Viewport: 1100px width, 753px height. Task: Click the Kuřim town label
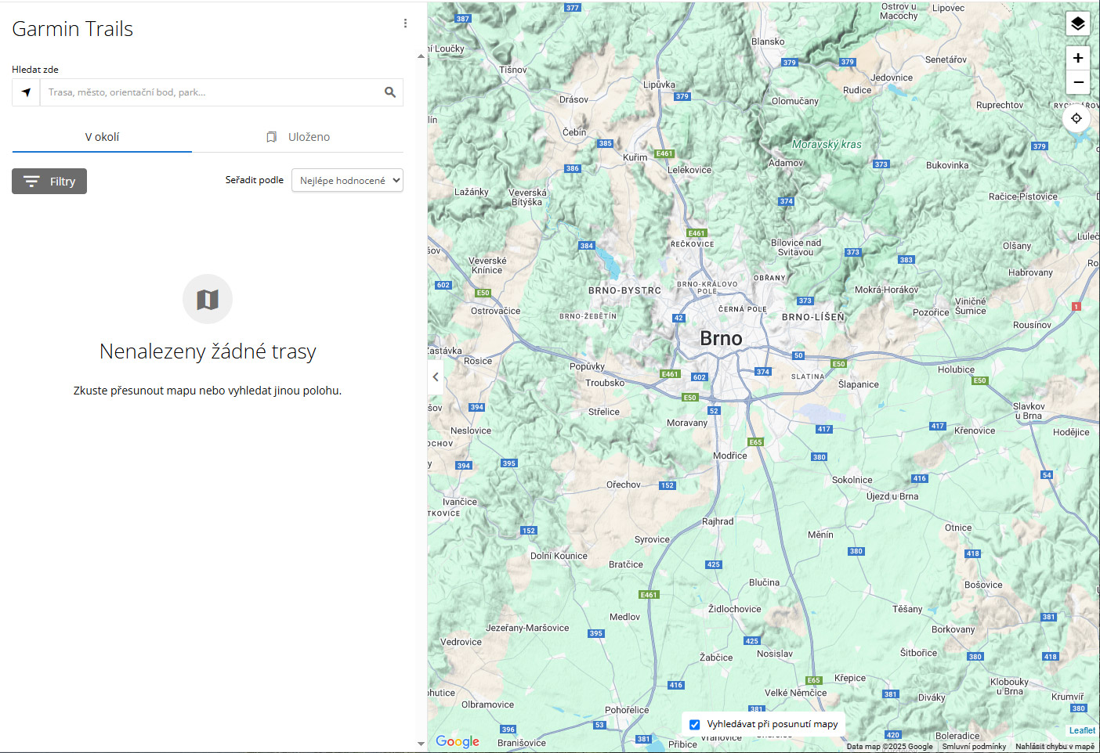tap(635, 157)
